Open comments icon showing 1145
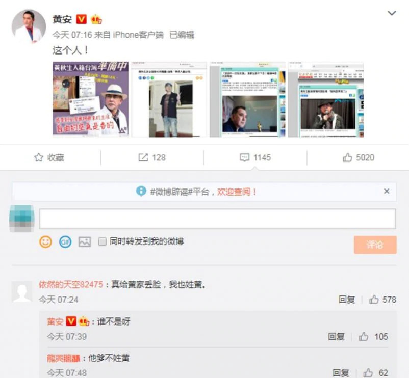The height and width of the screenshot is (378, 409). (x=255, y=158)
